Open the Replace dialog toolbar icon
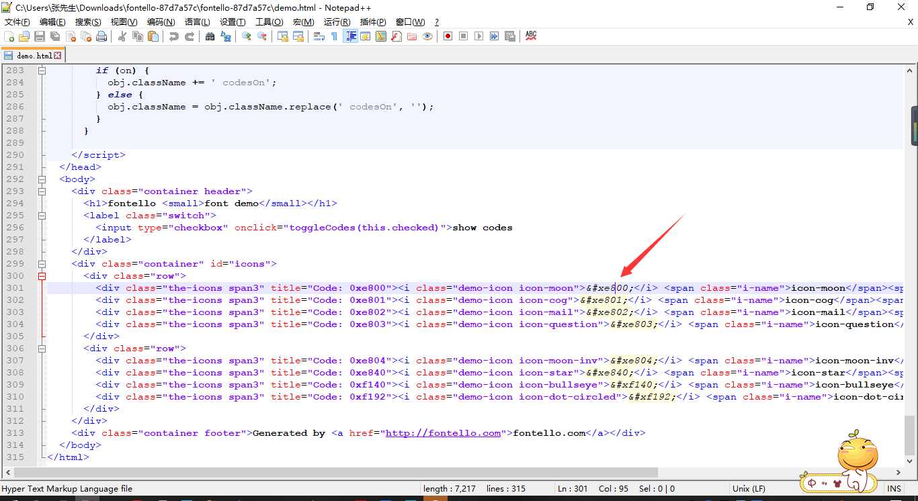This screenshot has height=501, width=918. pyautogui.click(x=226, y=36)
